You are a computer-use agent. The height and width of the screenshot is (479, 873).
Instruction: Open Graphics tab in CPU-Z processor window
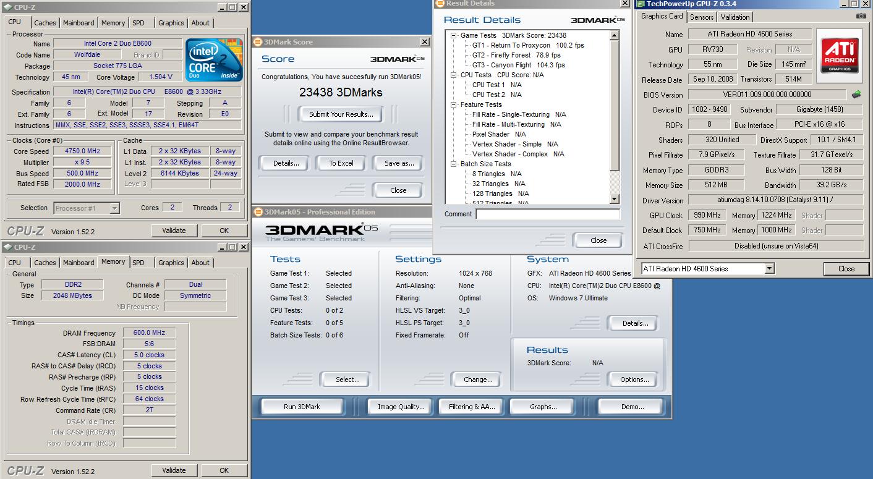pos(171,23)
